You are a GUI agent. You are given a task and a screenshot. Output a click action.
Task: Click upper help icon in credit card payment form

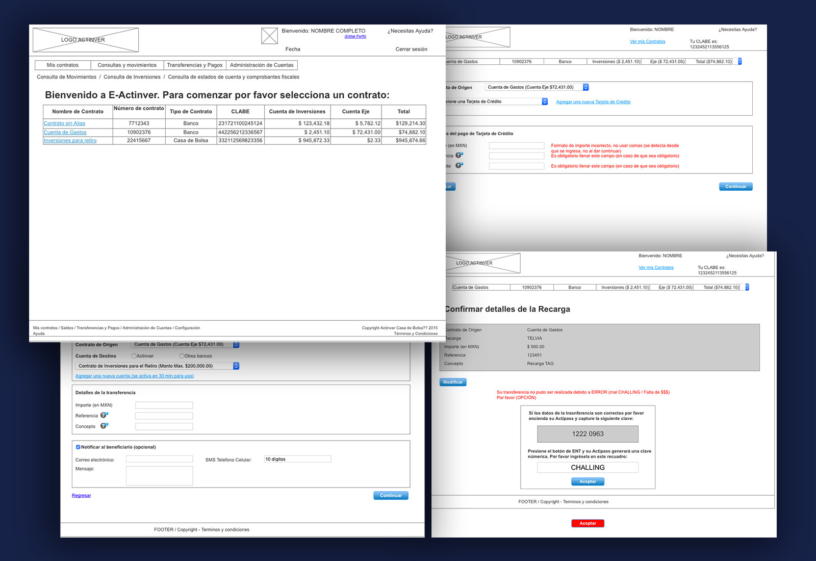click(x=460, y=155)
